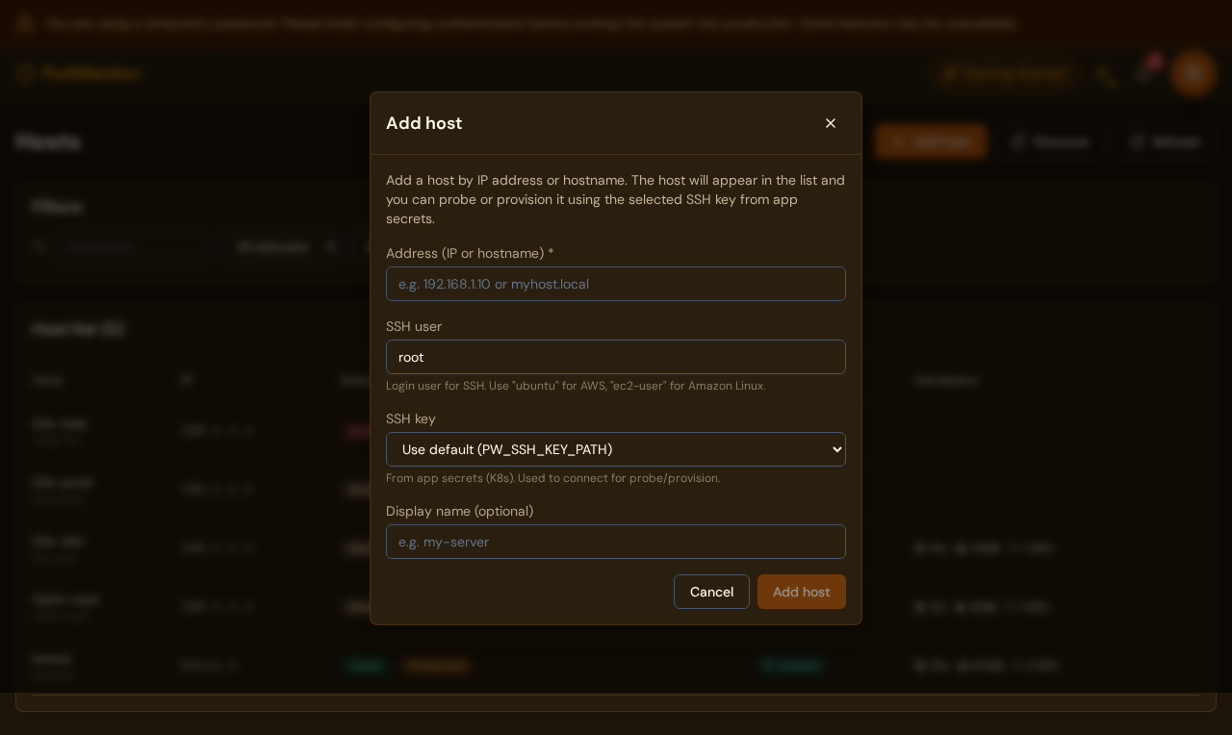
Task: Open the SSH key dropdown
Action: pos(616,449)
